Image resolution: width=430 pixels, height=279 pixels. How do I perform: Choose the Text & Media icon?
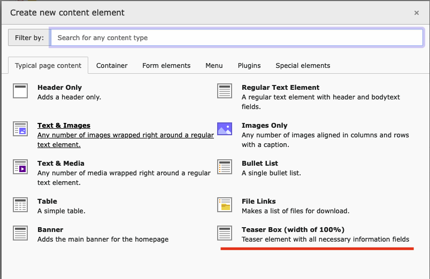20,167
